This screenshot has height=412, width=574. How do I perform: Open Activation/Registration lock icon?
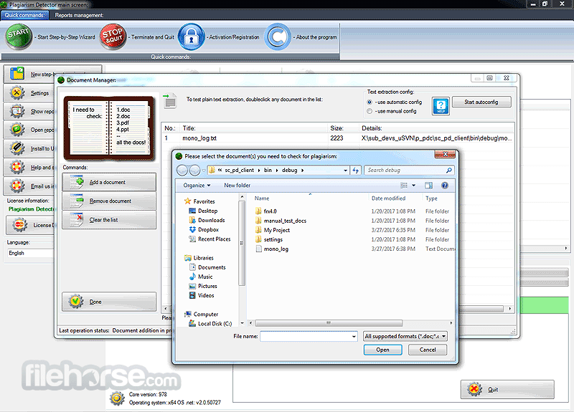(x=191, y=37)
